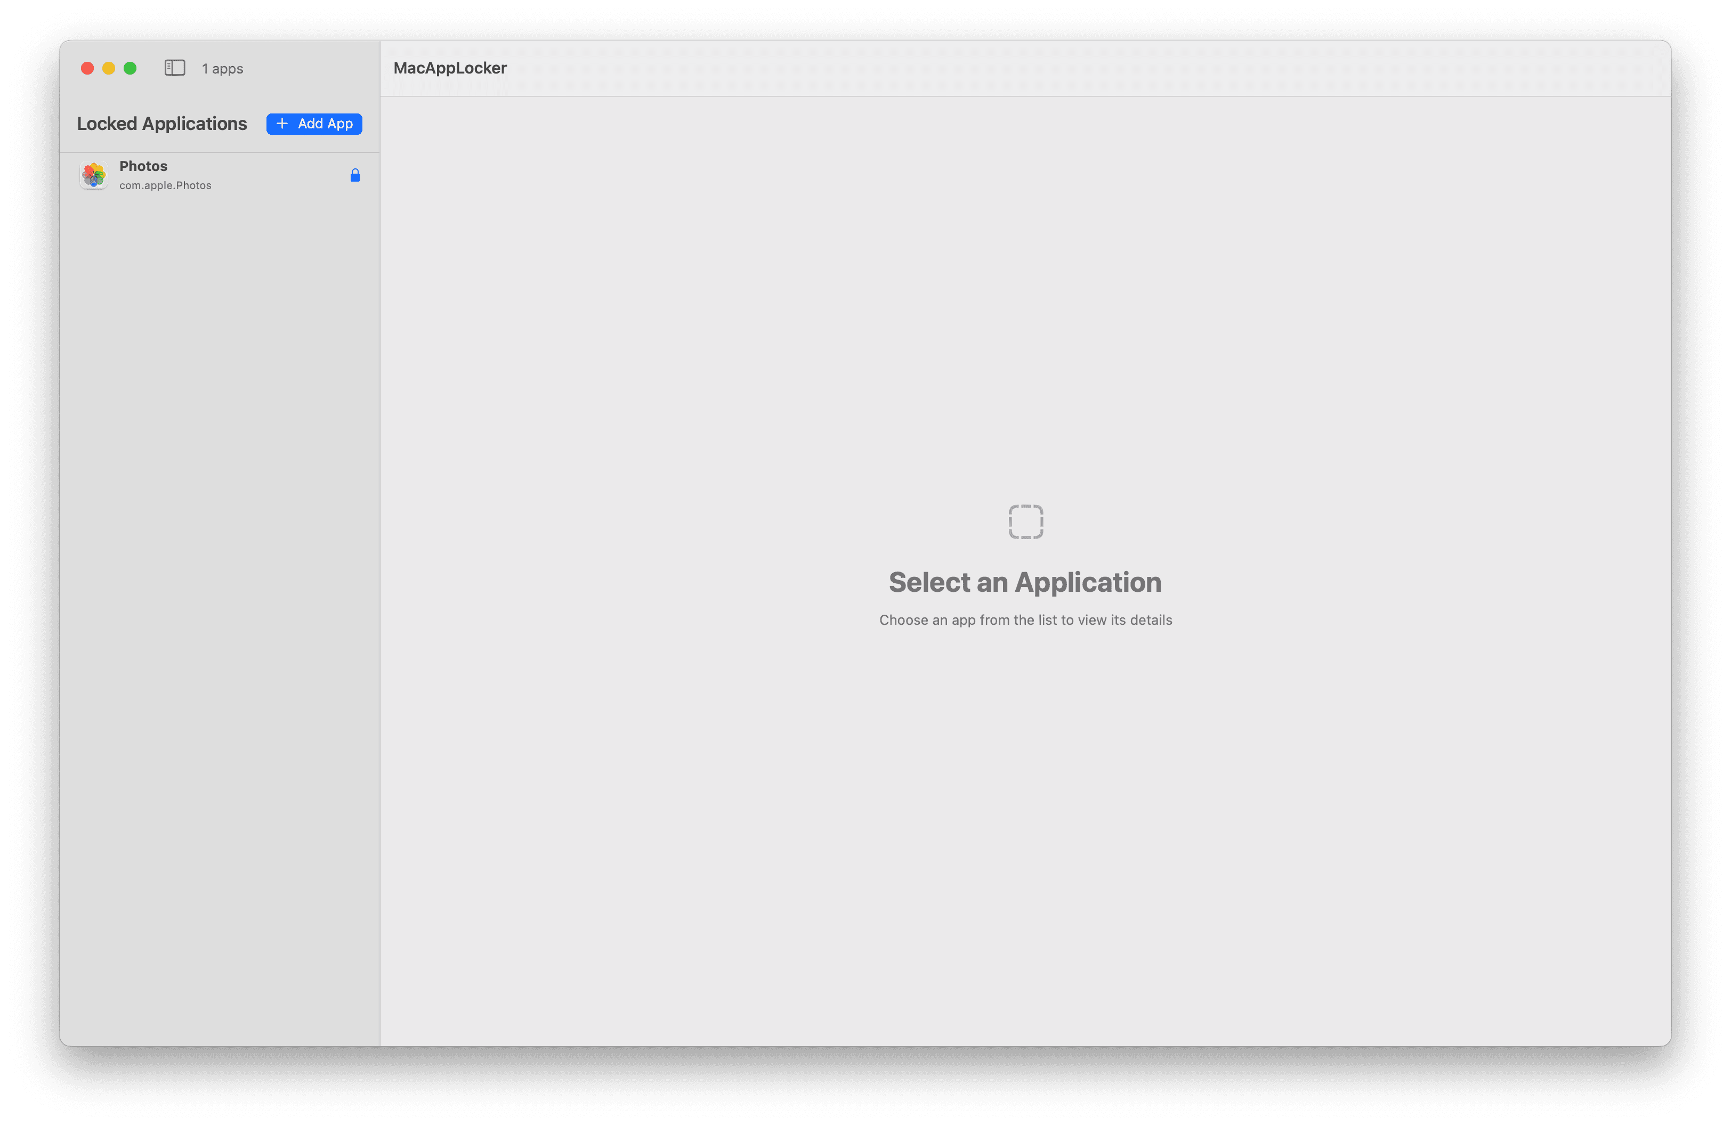Click the MacAppLocker title bar label
1731x1125 pixels.
tap(449, 68)
